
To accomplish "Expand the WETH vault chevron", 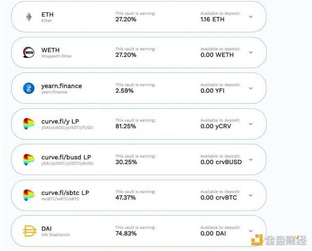I will pos(251,52).
